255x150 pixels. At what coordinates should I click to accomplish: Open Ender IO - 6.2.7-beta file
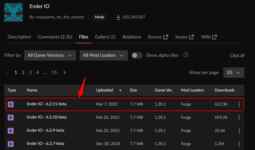46,143
